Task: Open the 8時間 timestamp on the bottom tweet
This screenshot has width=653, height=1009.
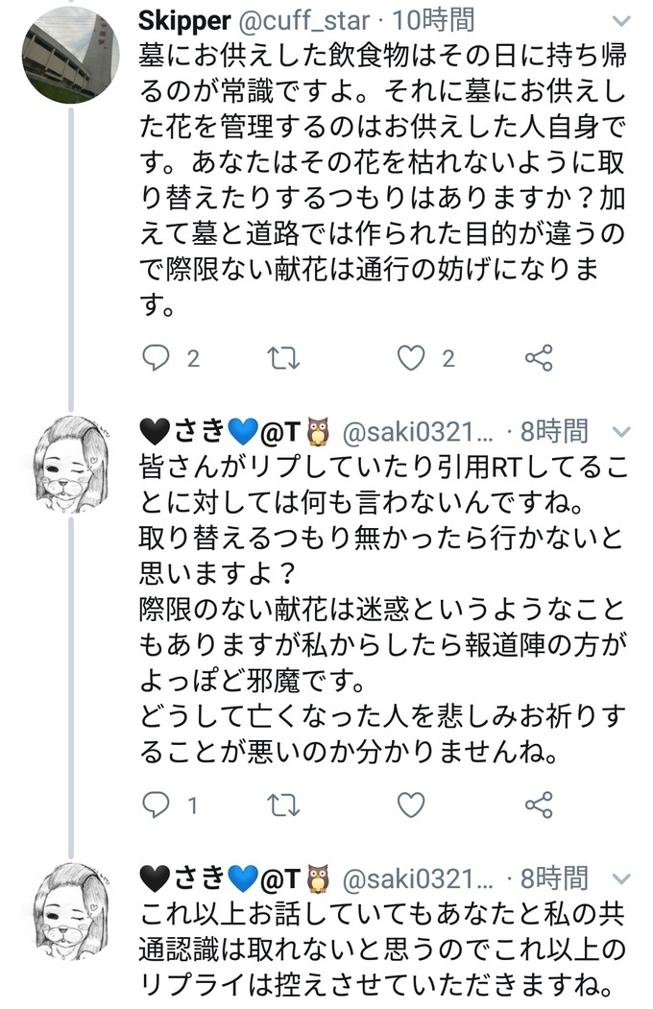Action: (554, 877)
